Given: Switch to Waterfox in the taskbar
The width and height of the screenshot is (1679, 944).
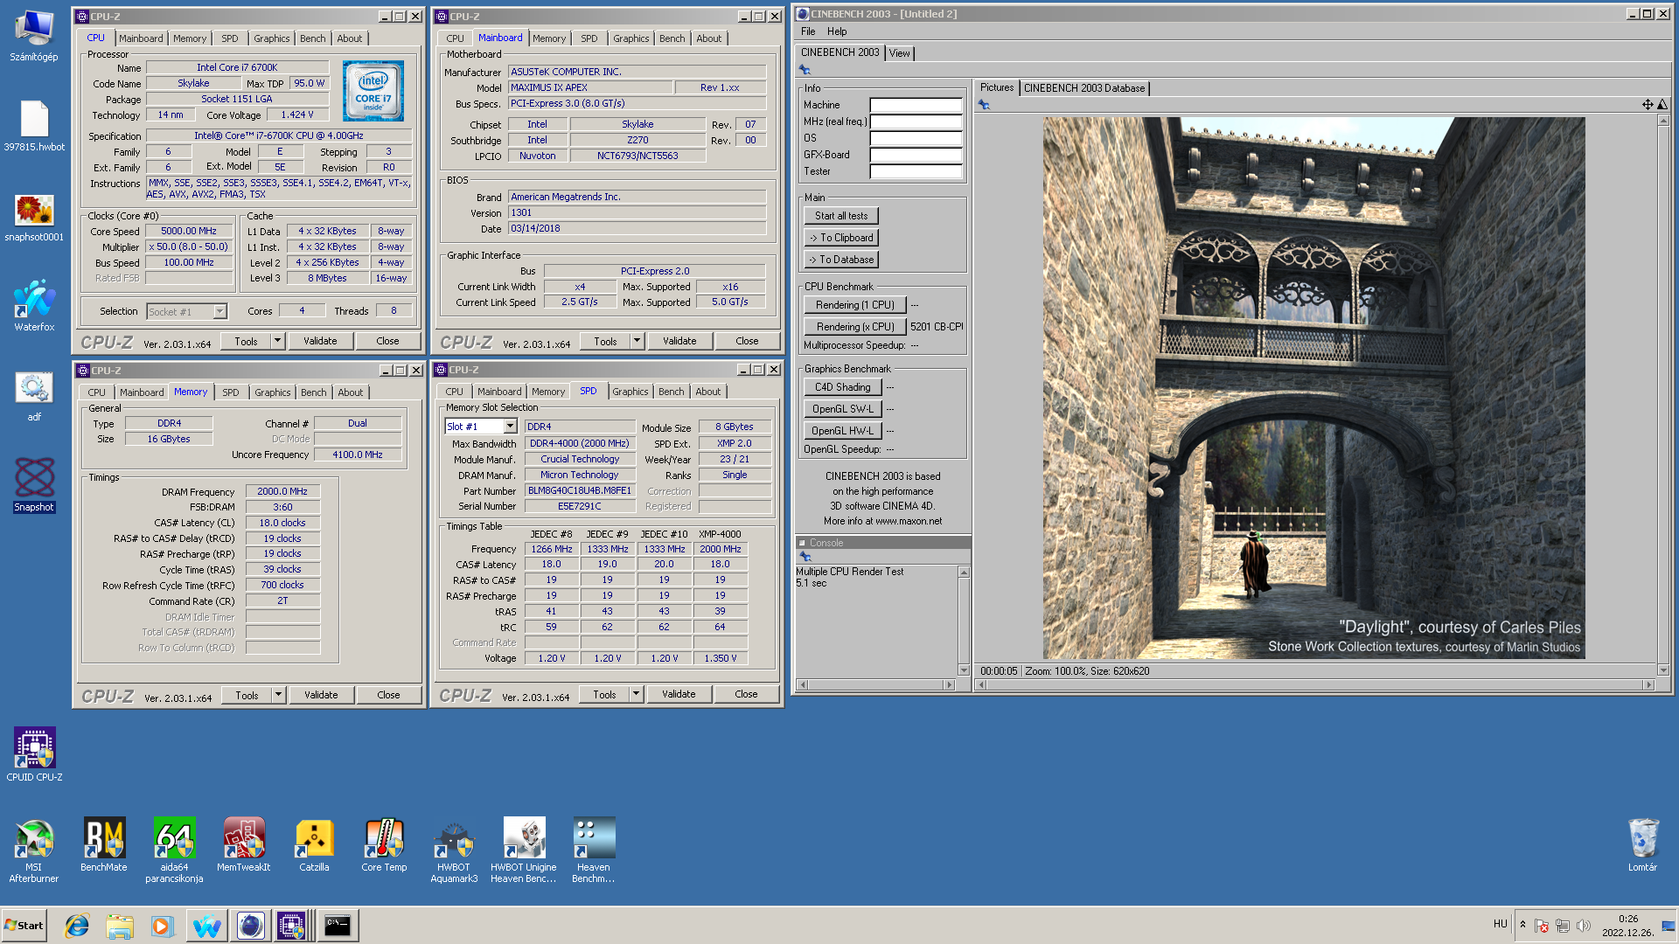Looking at the screenshot, I should coord(207,926).
